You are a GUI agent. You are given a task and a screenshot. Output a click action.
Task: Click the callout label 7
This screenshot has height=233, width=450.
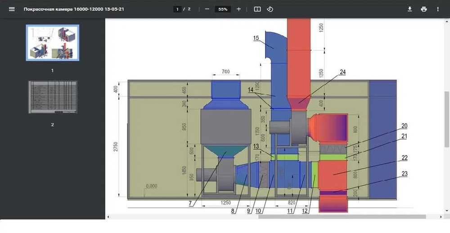click(x=190, y=203)
